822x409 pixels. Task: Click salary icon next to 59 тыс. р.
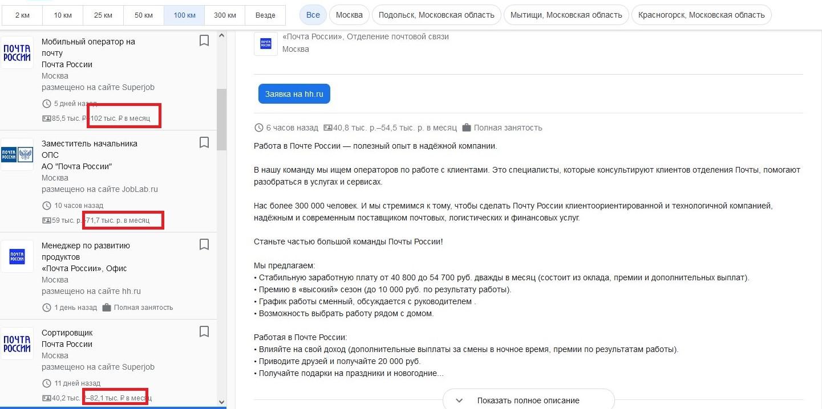click(x=47, y=220)
